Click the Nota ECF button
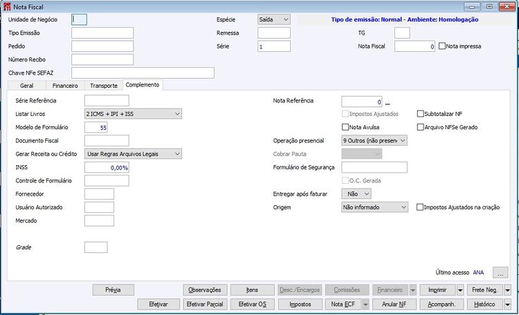The image size is (519, 315). [343, 304]
